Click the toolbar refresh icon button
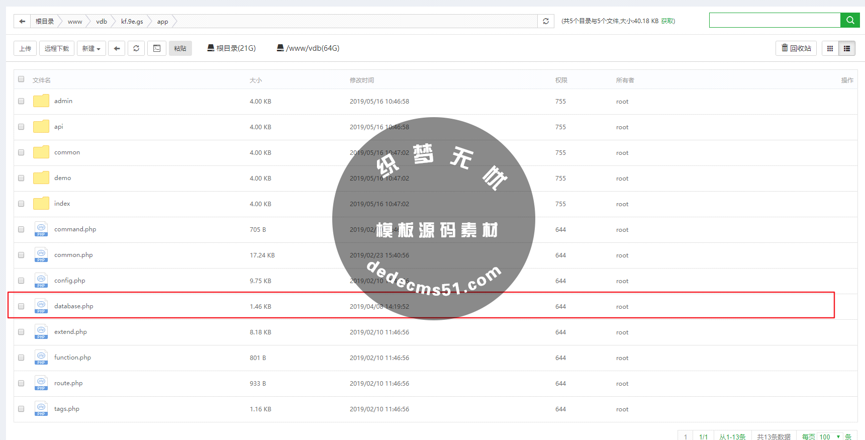Image resolution: width=865 pixels, height=440 pixels. [136, 48]
